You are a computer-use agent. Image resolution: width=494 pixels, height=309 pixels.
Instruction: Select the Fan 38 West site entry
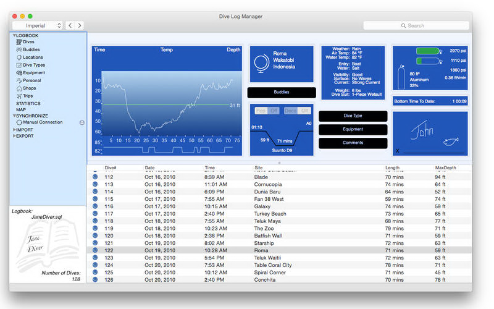pos(269,199)
